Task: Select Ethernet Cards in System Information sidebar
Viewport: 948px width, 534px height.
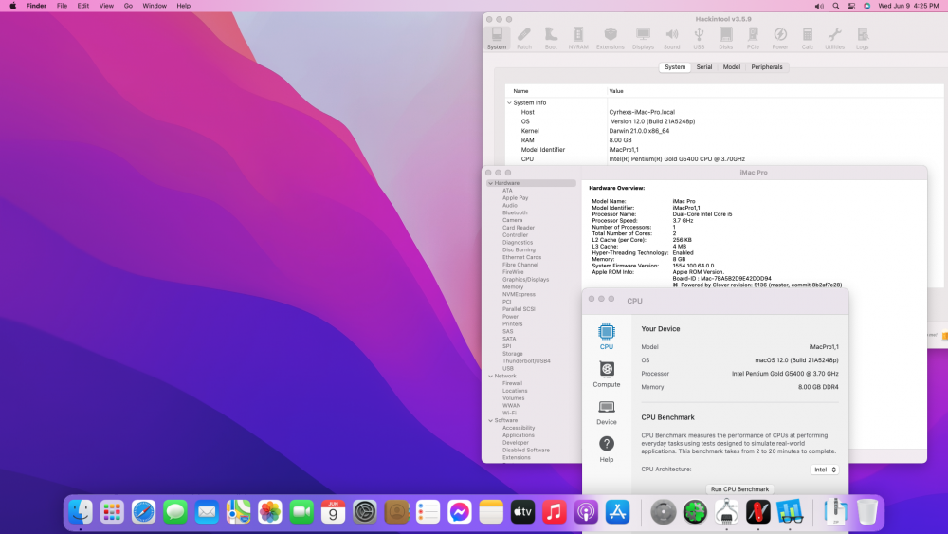Action: coord(521,257)
